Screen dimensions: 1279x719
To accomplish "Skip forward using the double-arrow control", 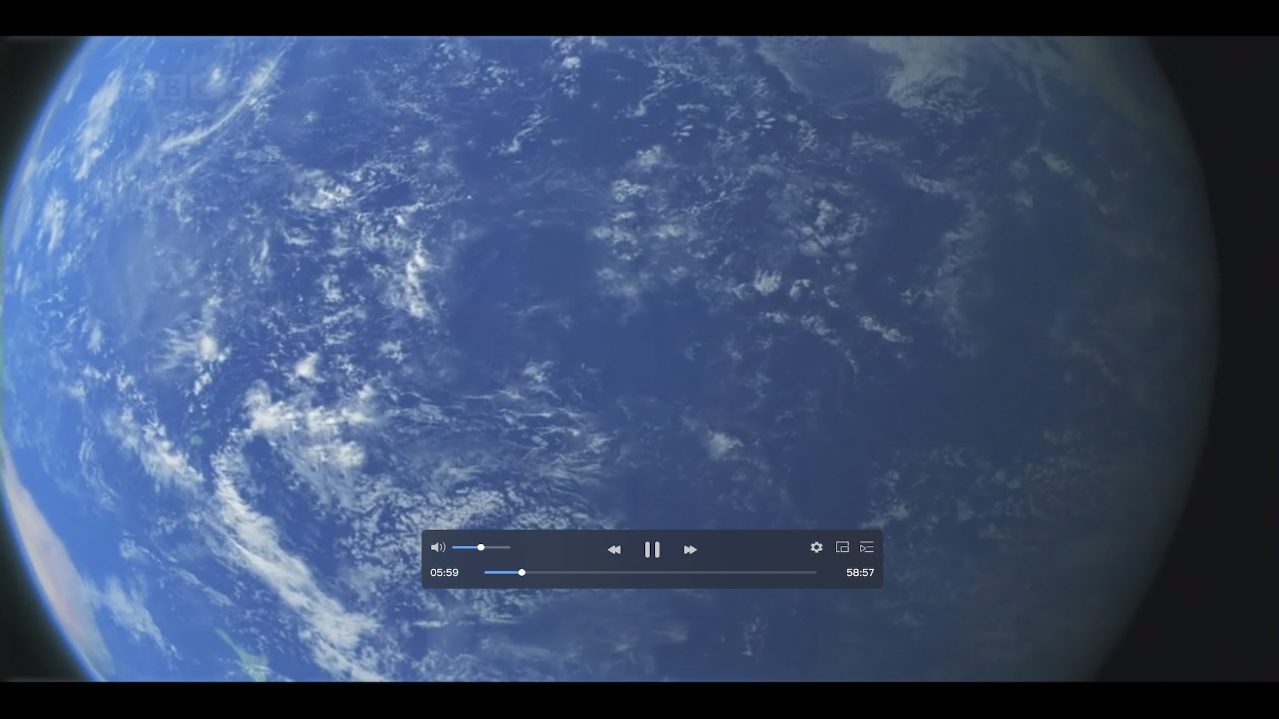I will (690, 549).
